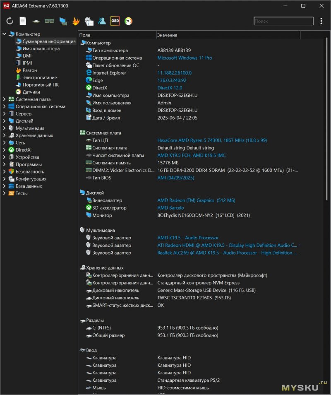This screenshot has height=395, width=331.
Task: Click the Поле column header
Action: coord(117,35)
